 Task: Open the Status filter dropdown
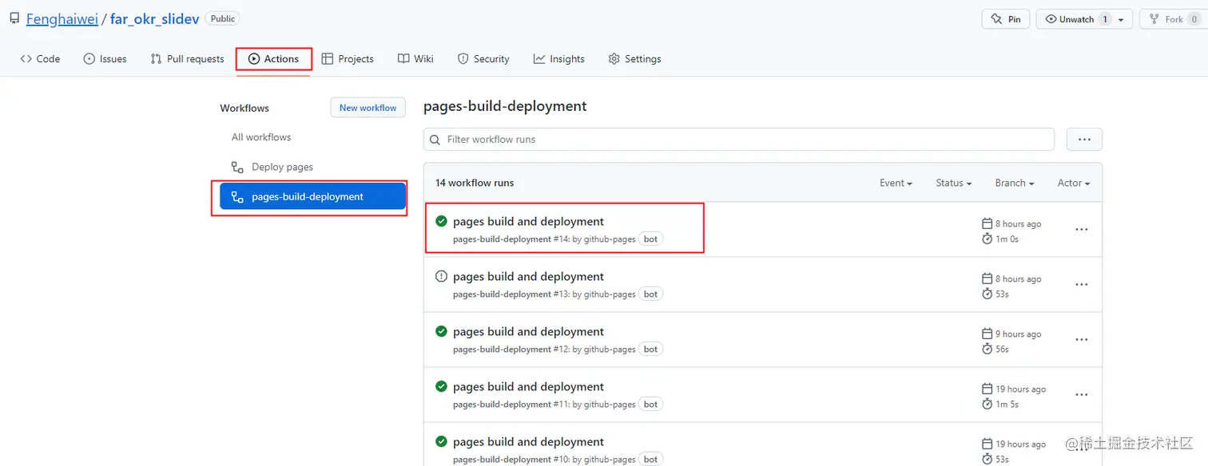point(954,183)
